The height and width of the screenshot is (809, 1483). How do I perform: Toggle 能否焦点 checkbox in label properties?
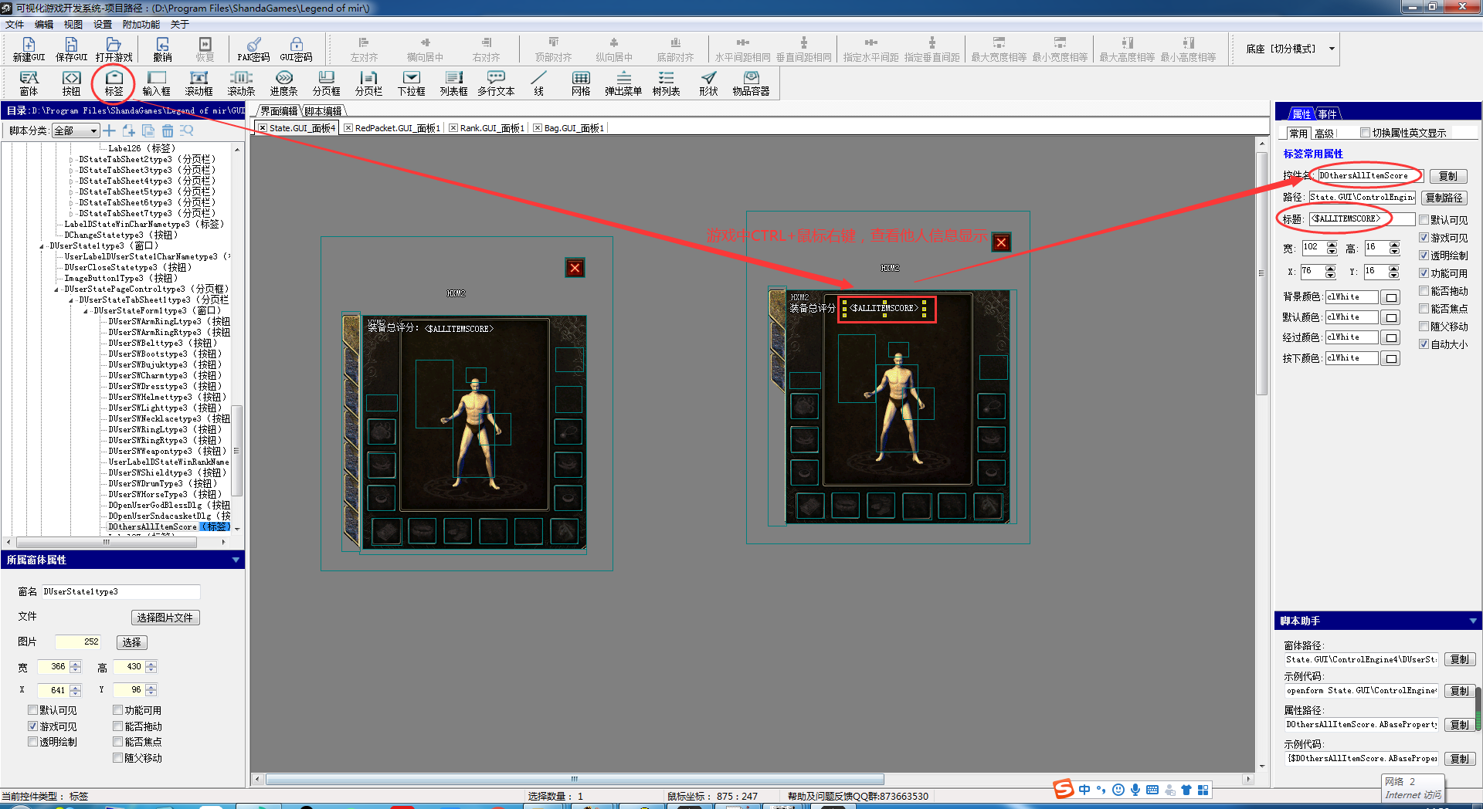tap(1424, 309)
